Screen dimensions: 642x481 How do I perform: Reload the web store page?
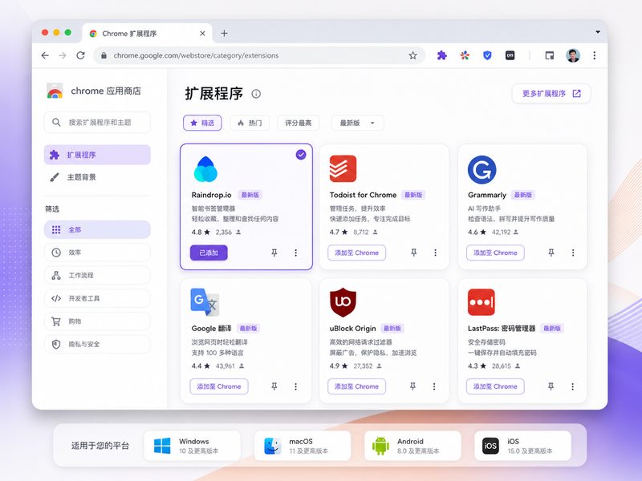(81, 55)
